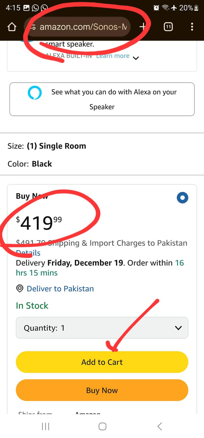Image resolution: width=204 pixels, height=438 pixels.
Task: Tap the Add to Cart button
Action: pyautogui.click(x=102, y=362)
